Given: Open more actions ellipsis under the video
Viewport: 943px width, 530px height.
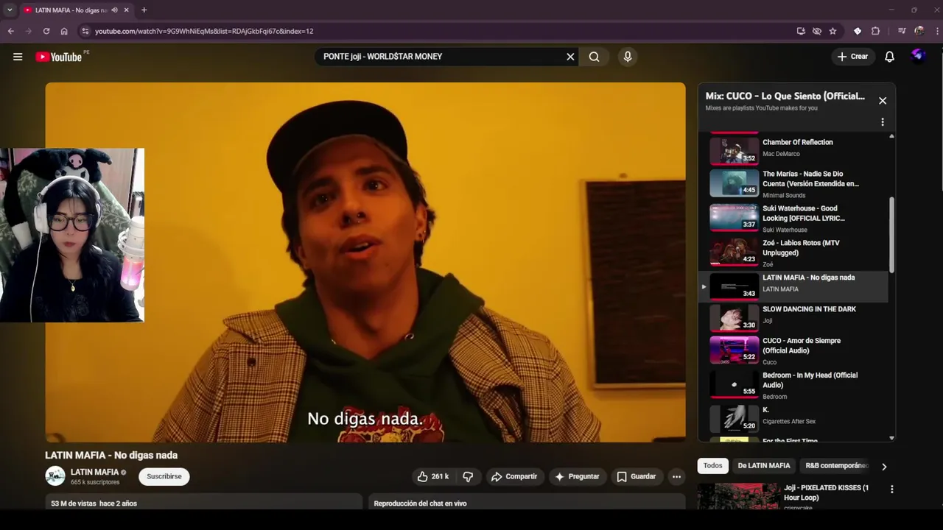Looking at the screenshot, I should (676, 477).
